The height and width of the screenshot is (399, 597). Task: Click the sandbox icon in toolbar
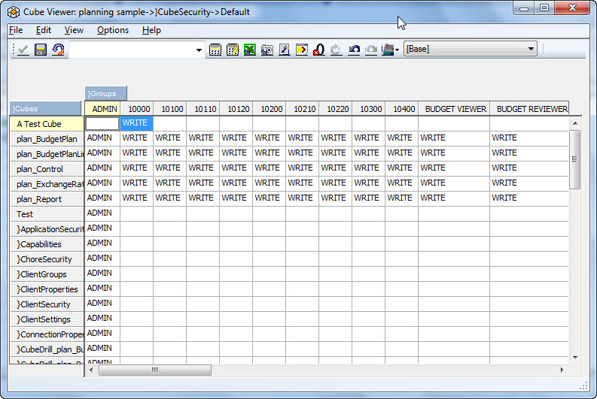pyautogui.click(x=388, y=50)
